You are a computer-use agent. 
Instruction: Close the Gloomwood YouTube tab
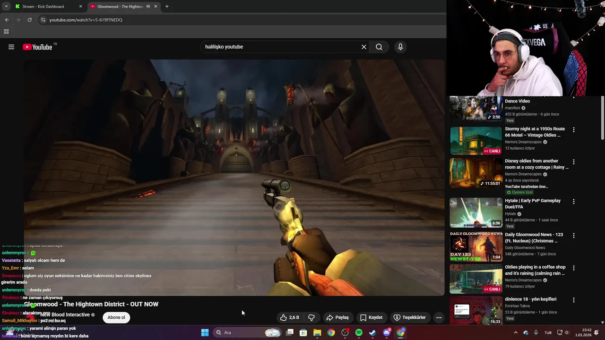pos(156,7)
